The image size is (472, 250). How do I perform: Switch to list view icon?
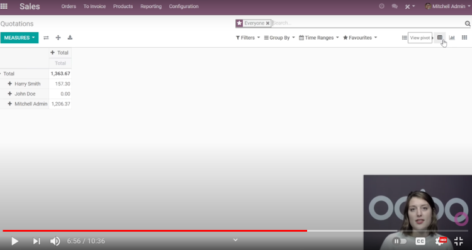click(404, 38)
